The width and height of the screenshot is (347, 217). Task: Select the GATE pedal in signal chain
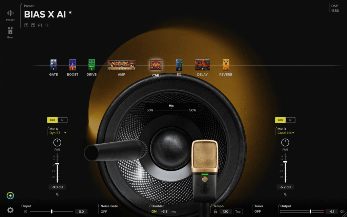click(x=53, y=65)
